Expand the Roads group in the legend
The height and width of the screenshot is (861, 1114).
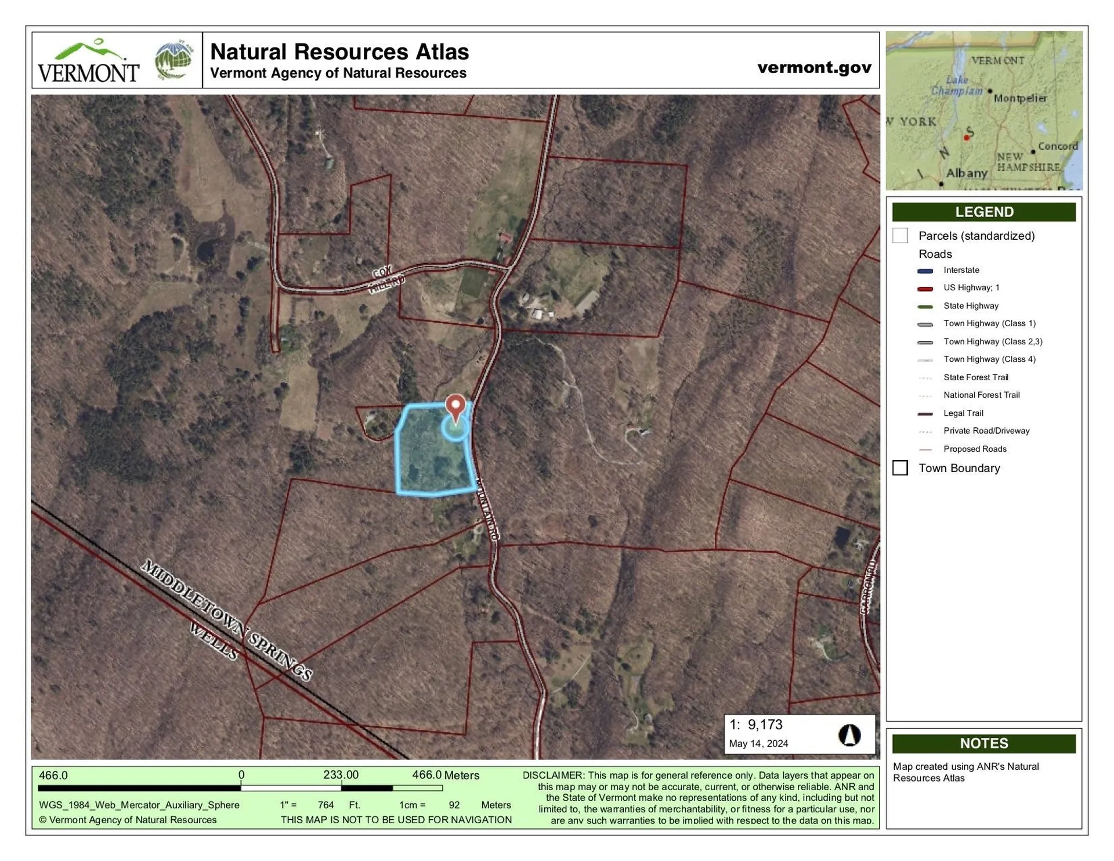point(935,254)
